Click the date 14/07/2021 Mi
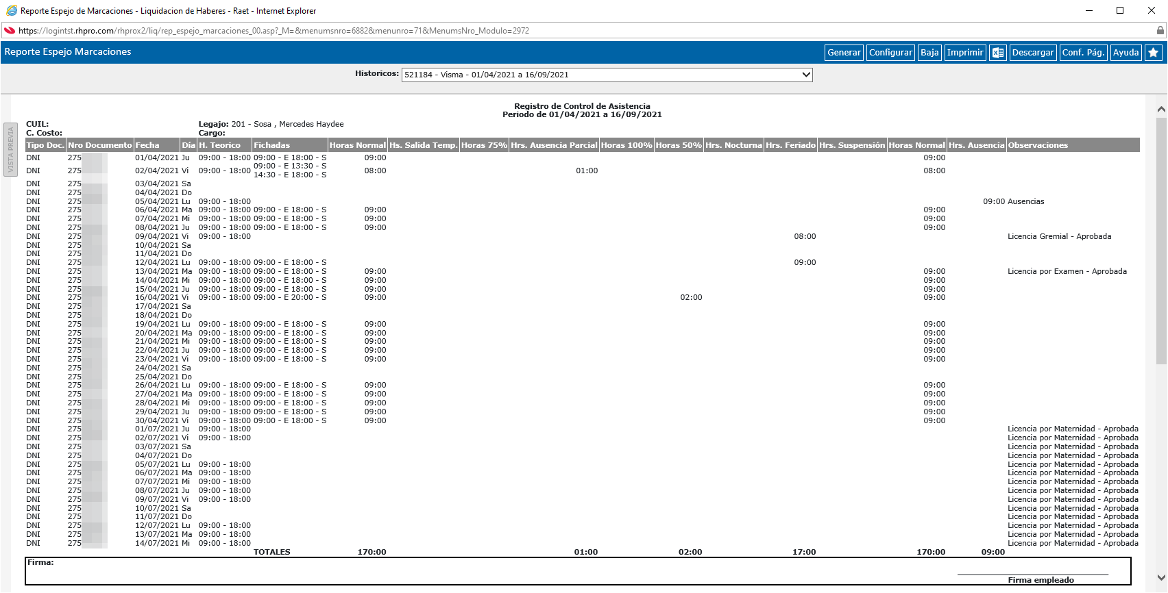The width and height of the screenshot is (1168, 593). pos(162,543)
